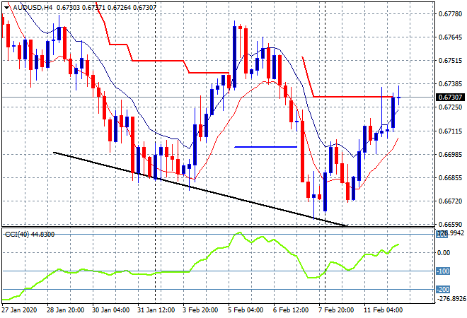
Task: Click the 0.66720 price axis label
Action: coord(450,201)
